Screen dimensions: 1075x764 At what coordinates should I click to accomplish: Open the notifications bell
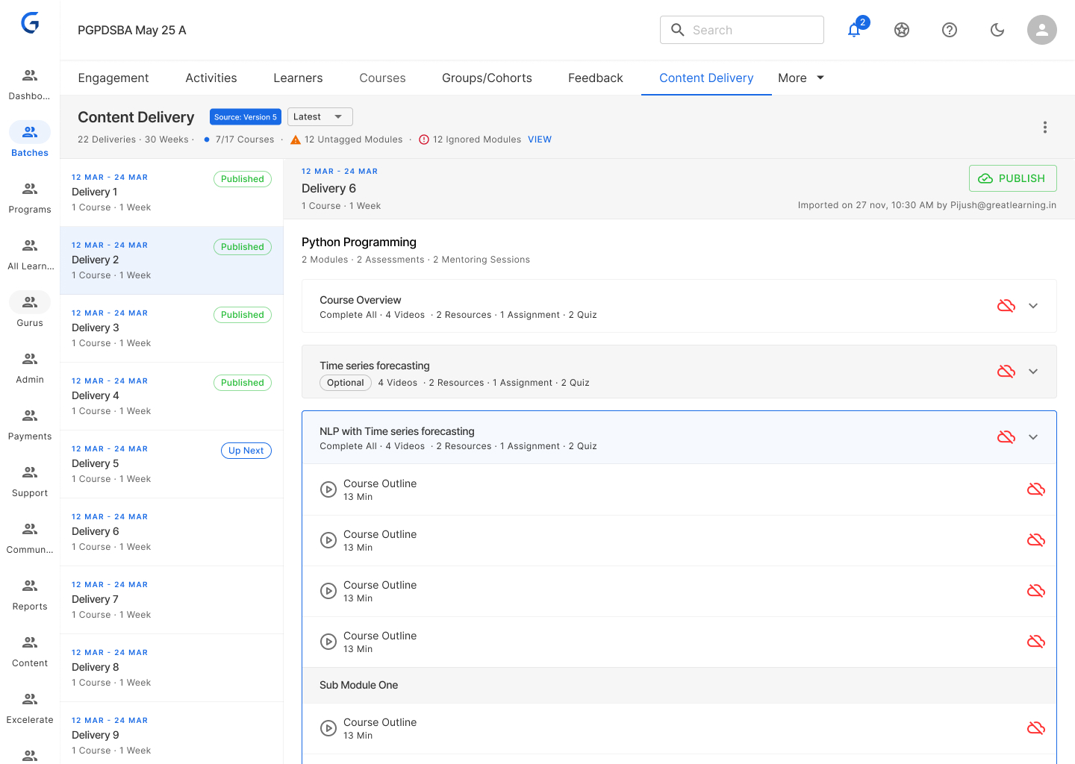click(854, 30)
